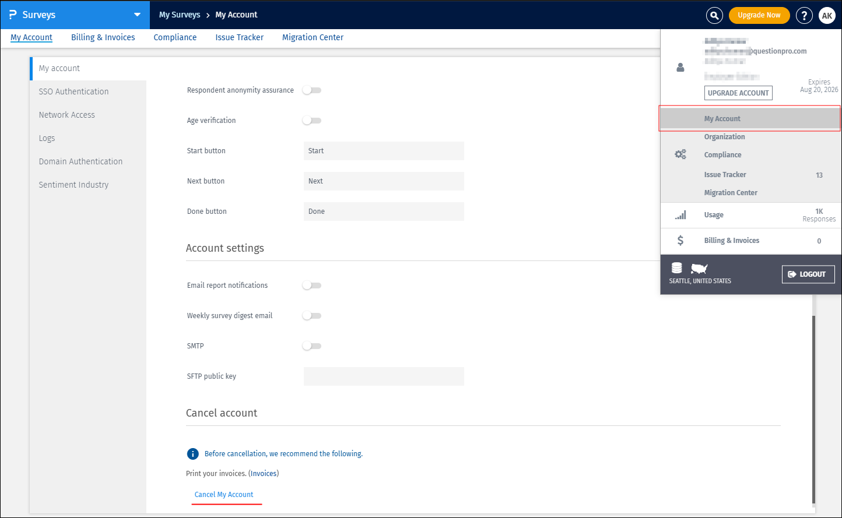Expand the Surveys dropdown arrow
Image resolution: width=842 pixels, height=518 pixels.
click(x=136, y=15)
